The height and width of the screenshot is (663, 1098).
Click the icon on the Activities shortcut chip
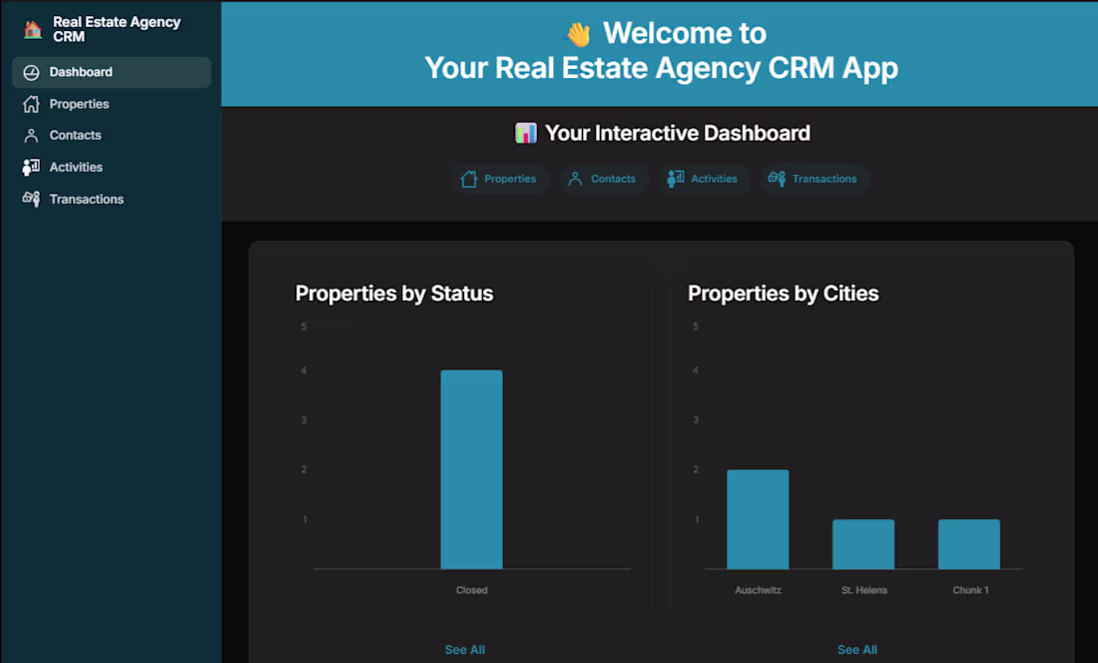click(x=677, y=179)
